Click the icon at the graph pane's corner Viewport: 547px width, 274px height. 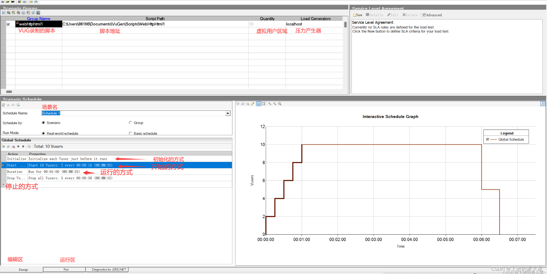543,104
